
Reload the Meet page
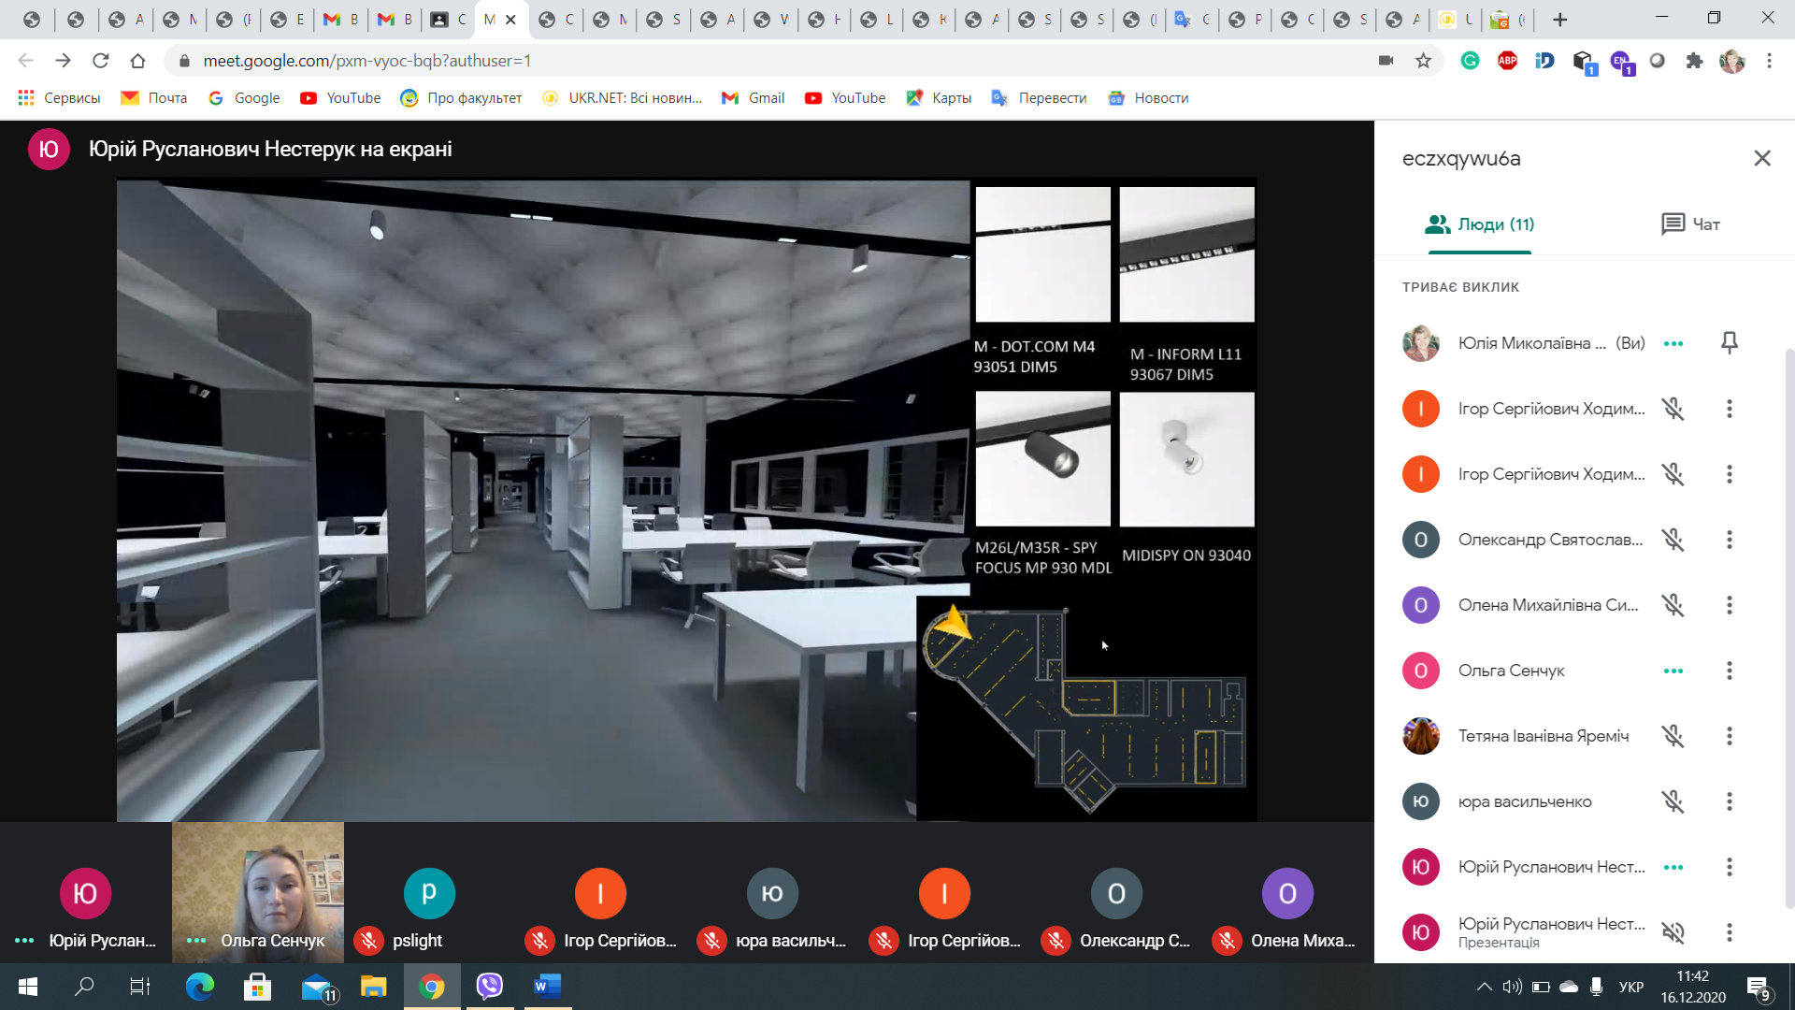click(100, 61)
